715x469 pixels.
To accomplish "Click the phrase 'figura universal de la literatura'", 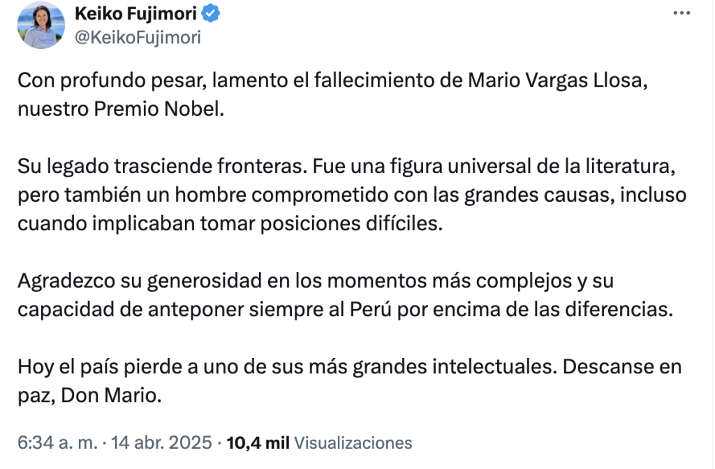I will [x=533, y=166].
